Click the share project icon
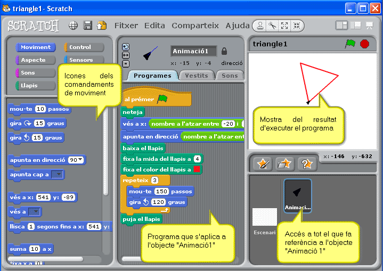This screenshot has height=271, width=383. point(102,26)
